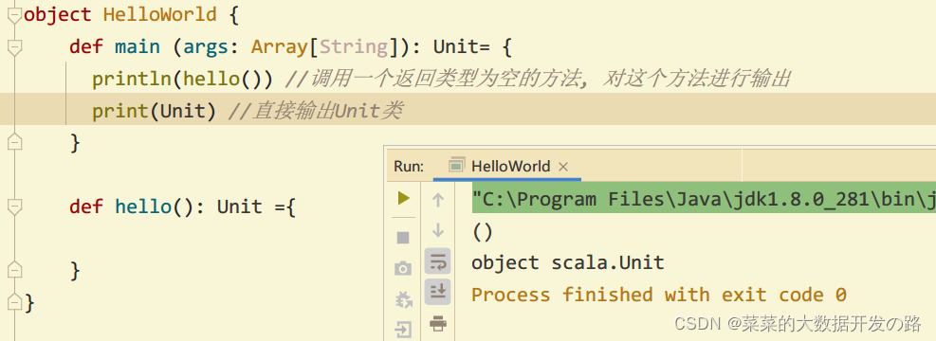Toggle Soft-Wrap in the Run console
Image resolution: width=936 pixels, height=341 pixels.
pyautogui.click(x=438, y=261)
